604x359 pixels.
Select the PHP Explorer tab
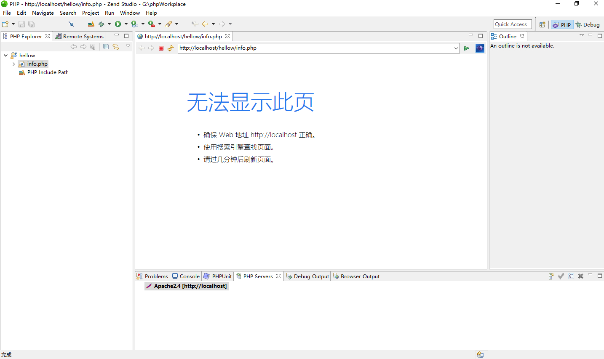pyautogui.click(x=26, y=37)
